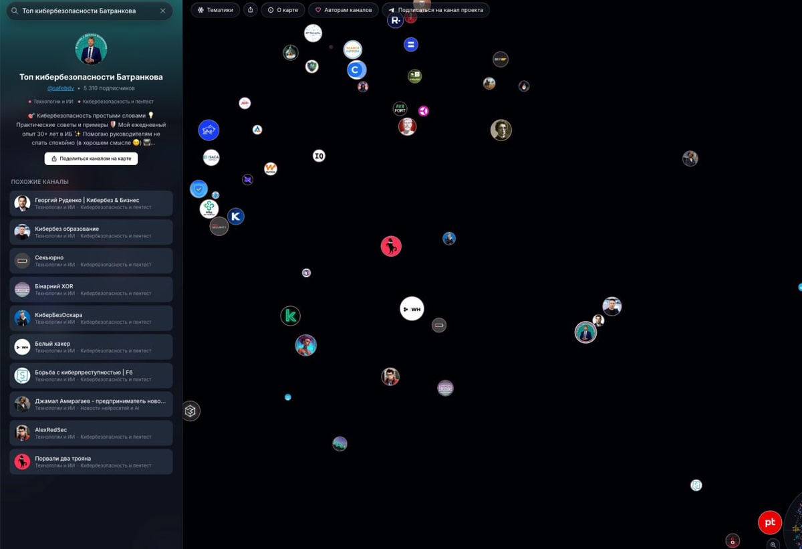Click the magnifier zoom icon in the map's bottom-right corner
802x549 pixels.
click(x=774, y=544)
